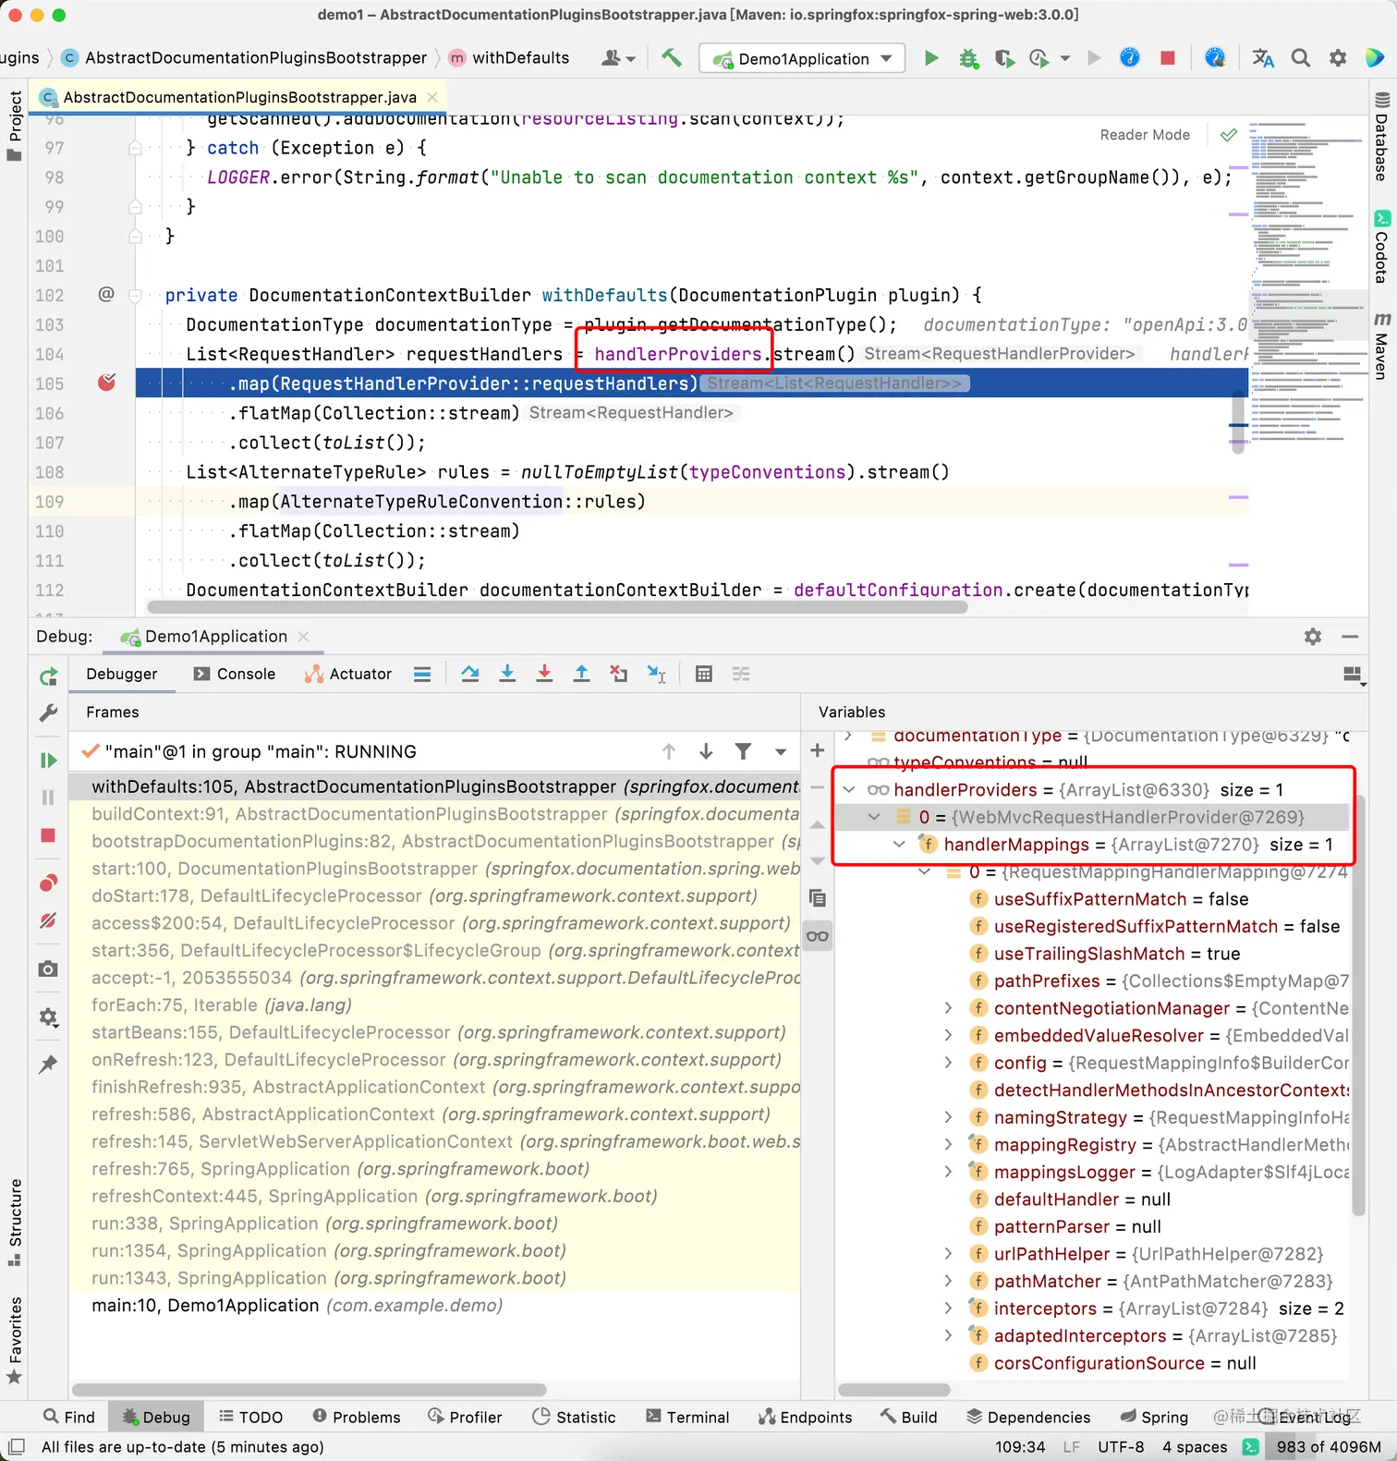1397x1461 pixels.
Task: Select buildContext:91 stack frame
Action: 434,814
